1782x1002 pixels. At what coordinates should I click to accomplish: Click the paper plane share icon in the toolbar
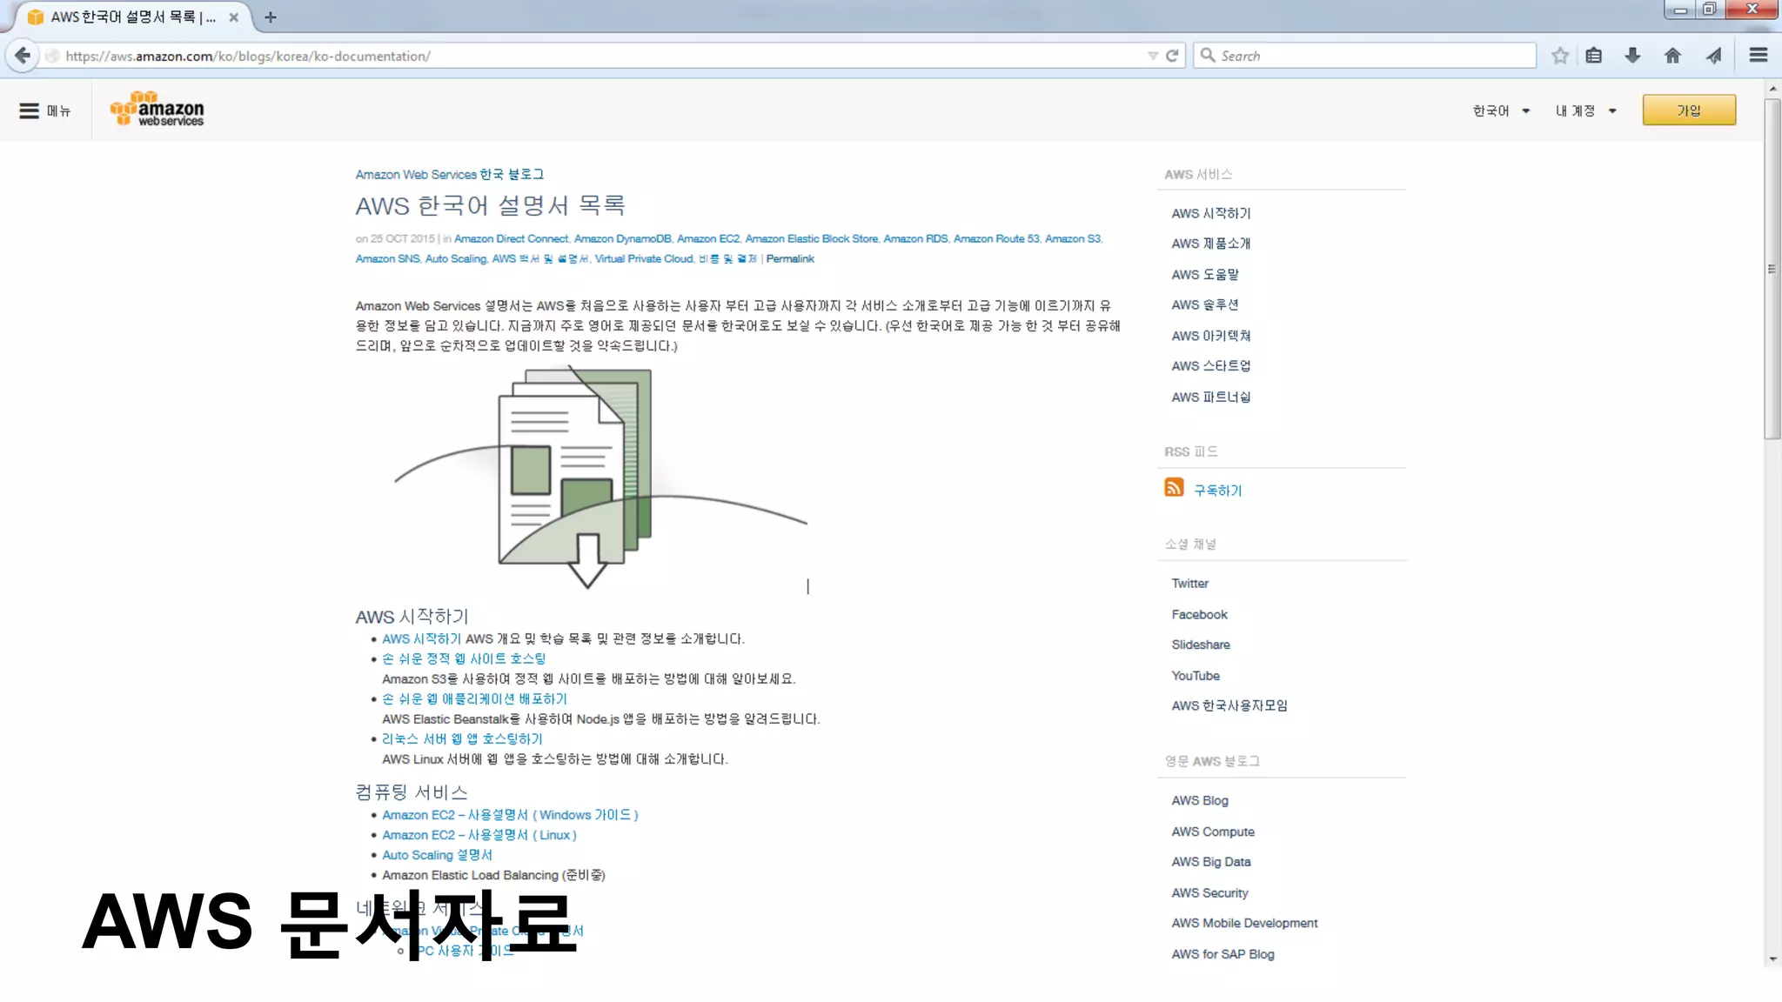1713,56
